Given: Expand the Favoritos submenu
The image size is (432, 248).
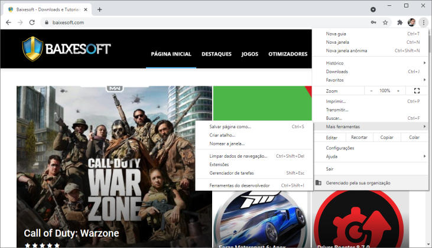Looking at the screenshot, I should (371, 80).
